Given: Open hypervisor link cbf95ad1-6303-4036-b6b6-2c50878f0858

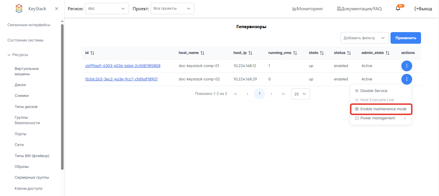Looking at the screenshot, I should [x=123, y=66].
